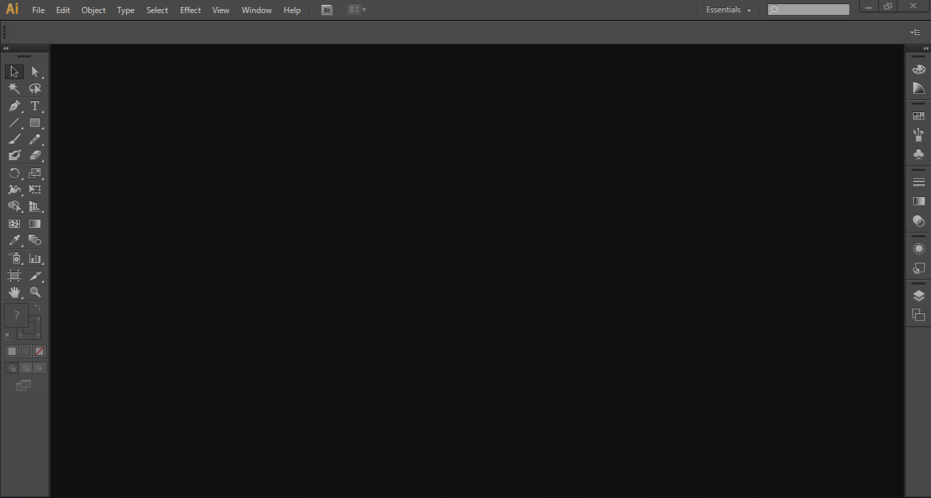The image size is (931, 498).
Task: Set stroke color to None
Action: click(x=39, y=351)
